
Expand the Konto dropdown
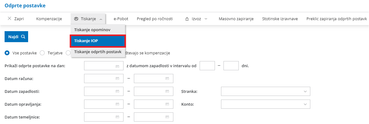pyautogui.click(x=305, y=104)
